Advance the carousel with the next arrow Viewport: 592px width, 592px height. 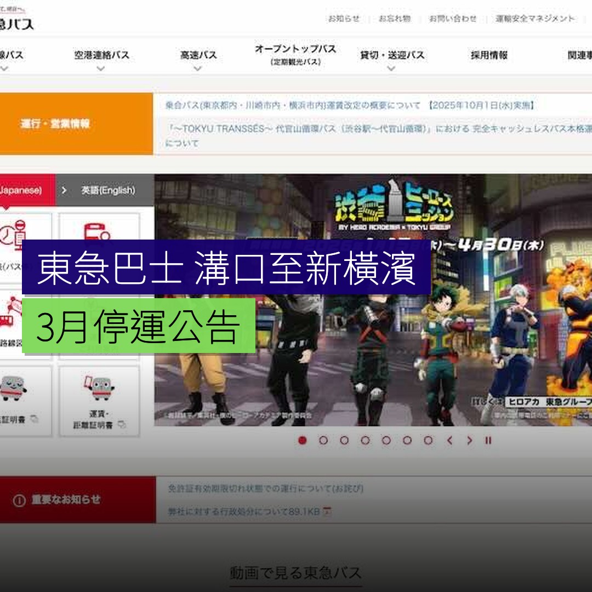point(470,440)
